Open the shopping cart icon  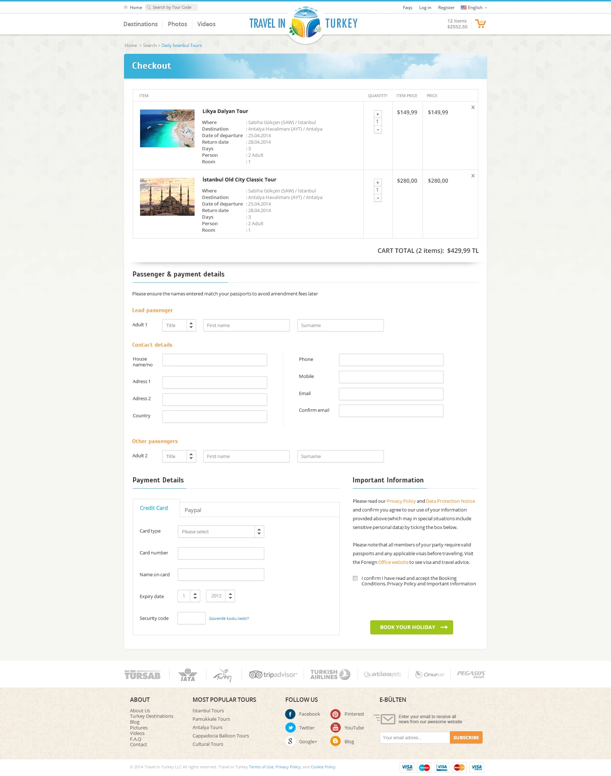coord(480,24)
